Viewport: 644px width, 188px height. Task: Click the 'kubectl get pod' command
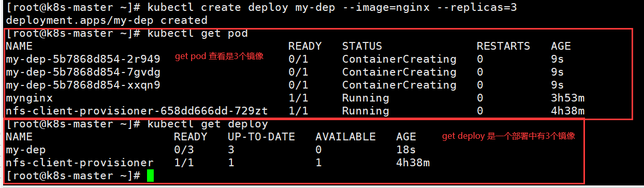(198, 33)
